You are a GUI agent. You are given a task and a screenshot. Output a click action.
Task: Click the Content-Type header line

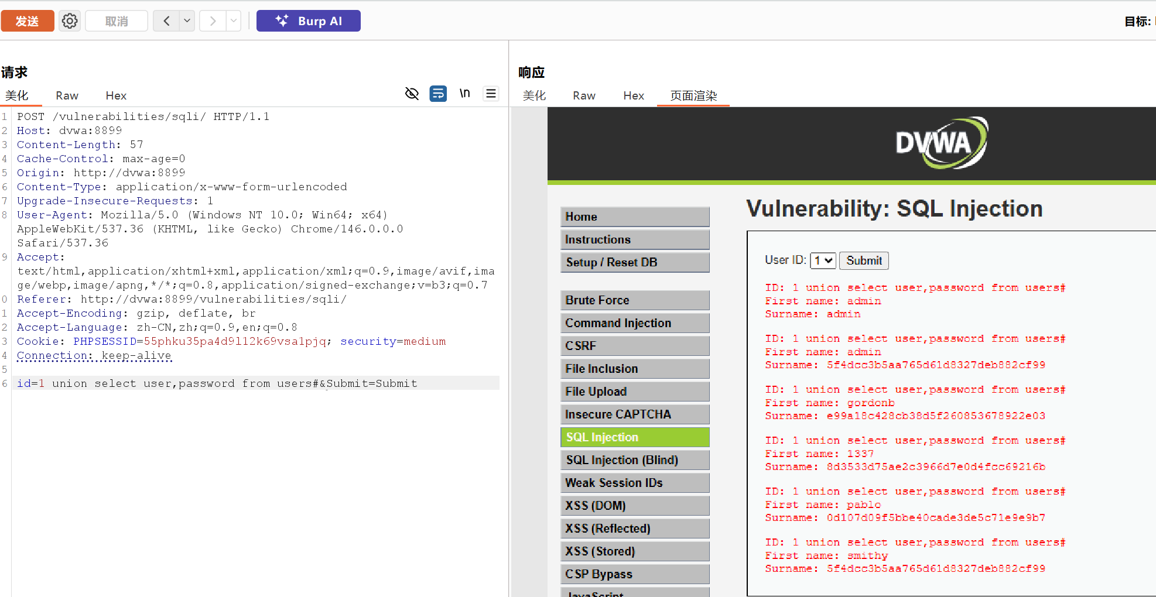pyautogui.click(x=182, y=187)
